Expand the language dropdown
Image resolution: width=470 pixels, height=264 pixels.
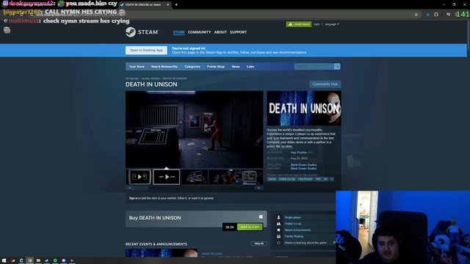[332, 24]
